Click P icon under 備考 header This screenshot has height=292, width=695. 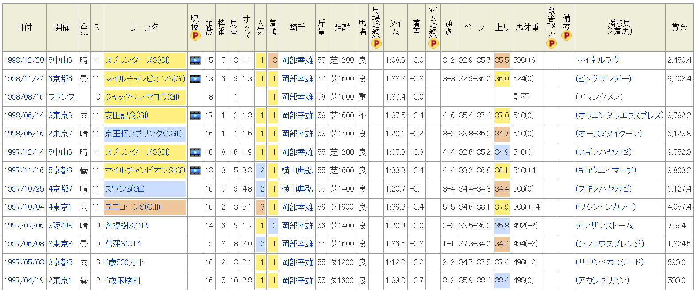click(x=566, y=35)
